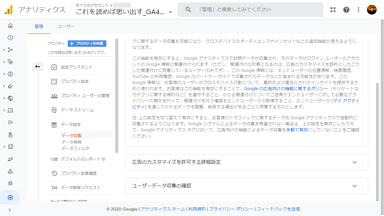Click the 「管理」 search input field
Screen dimensions: 384x216
(x=250, y=10)
